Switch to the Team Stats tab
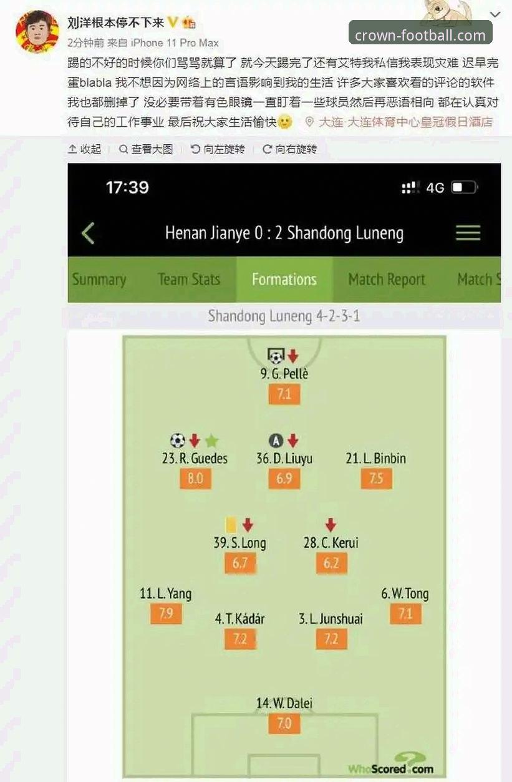 click(x=188, y=280)
